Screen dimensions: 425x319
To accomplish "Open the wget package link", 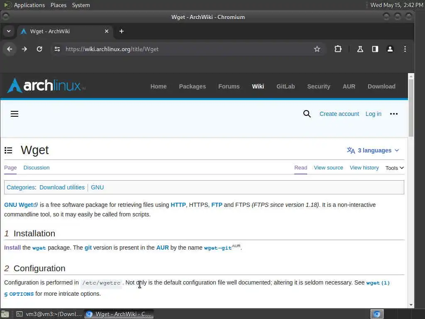I will click(x=39, y=248).
